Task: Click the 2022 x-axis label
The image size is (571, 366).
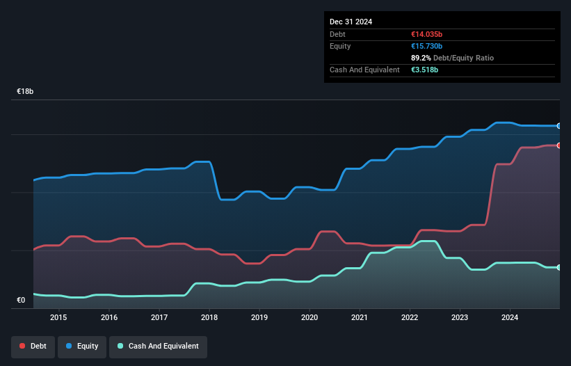Action: click(410, 317)
